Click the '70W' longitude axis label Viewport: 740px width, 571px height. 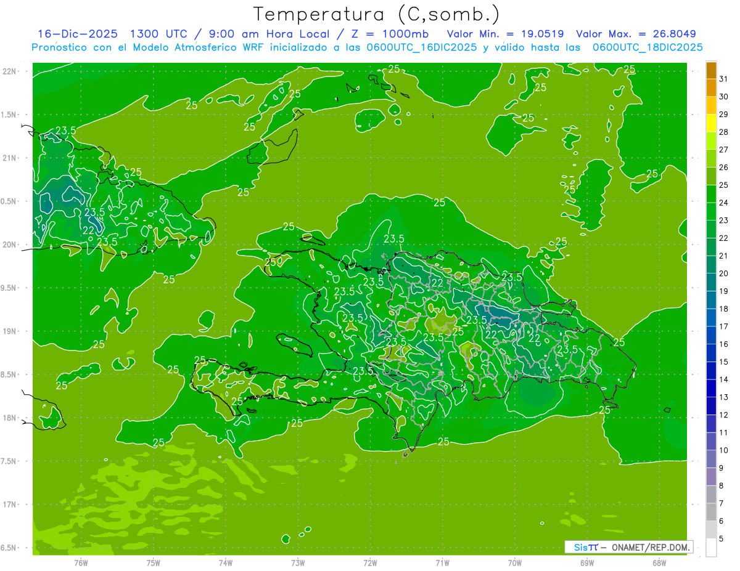click(x=515, y=562)
